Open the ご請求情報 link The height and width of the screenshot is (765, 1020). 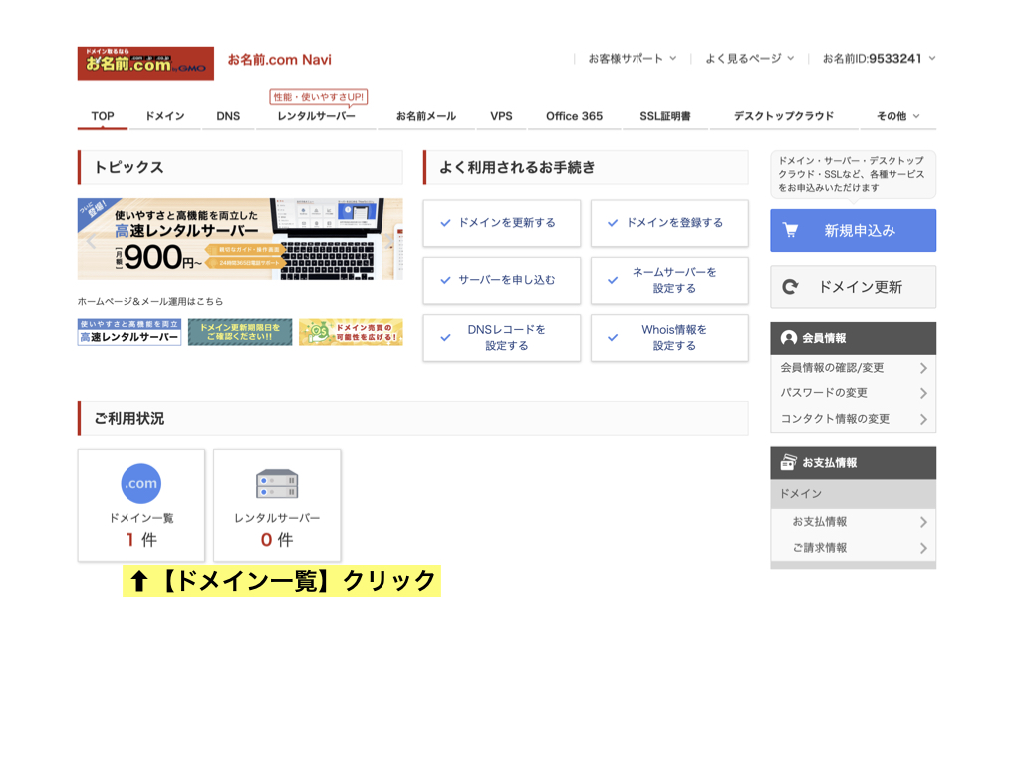[x=853, y=548]
